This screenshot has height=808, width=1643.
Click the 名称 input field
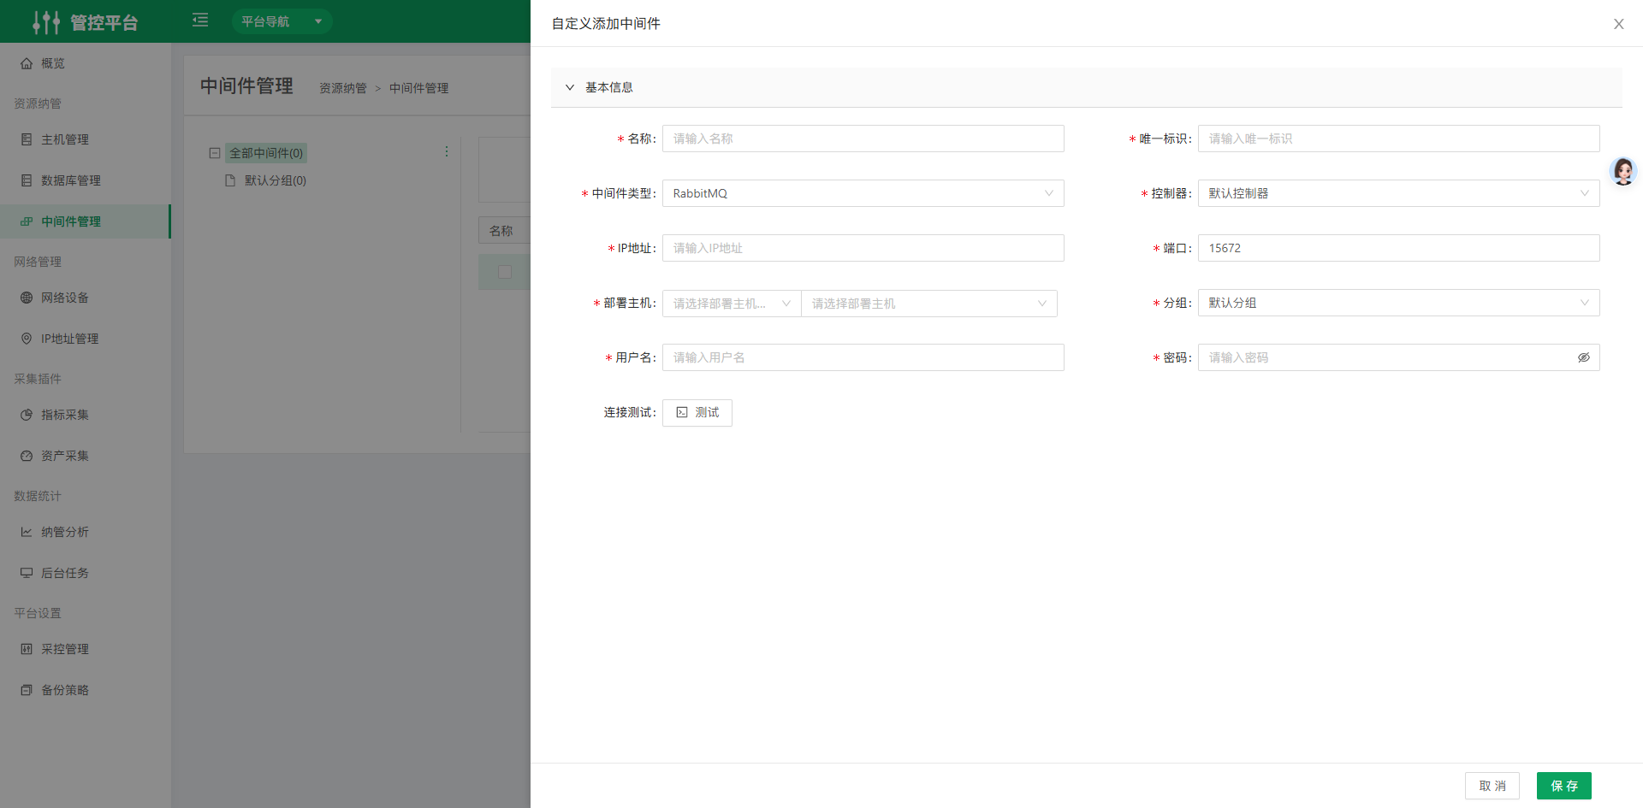tap(863, 139)
